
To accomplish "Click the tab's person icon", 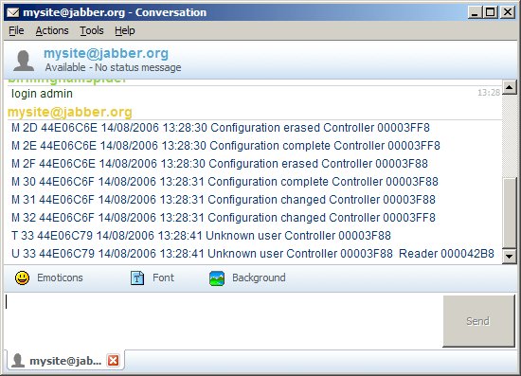I will point(18,361).
